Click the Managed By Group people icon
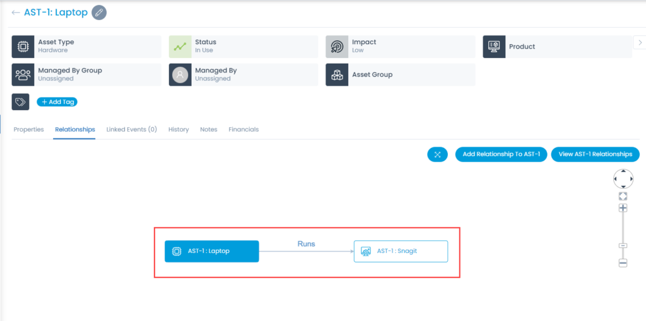Image resolution: width=646 pixels, height=321 pixels. (23, 75)
